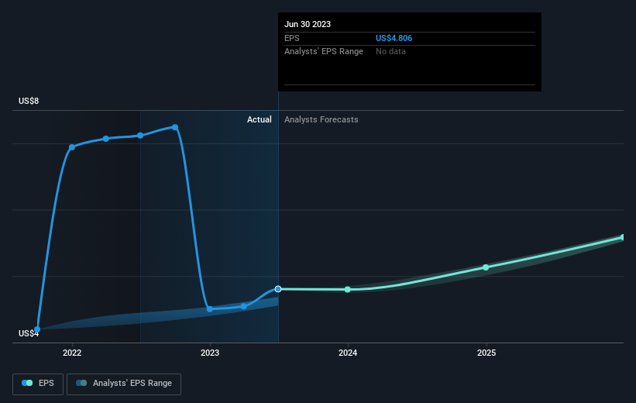Click the first EPS point near US$4

(x=37, y=329)
